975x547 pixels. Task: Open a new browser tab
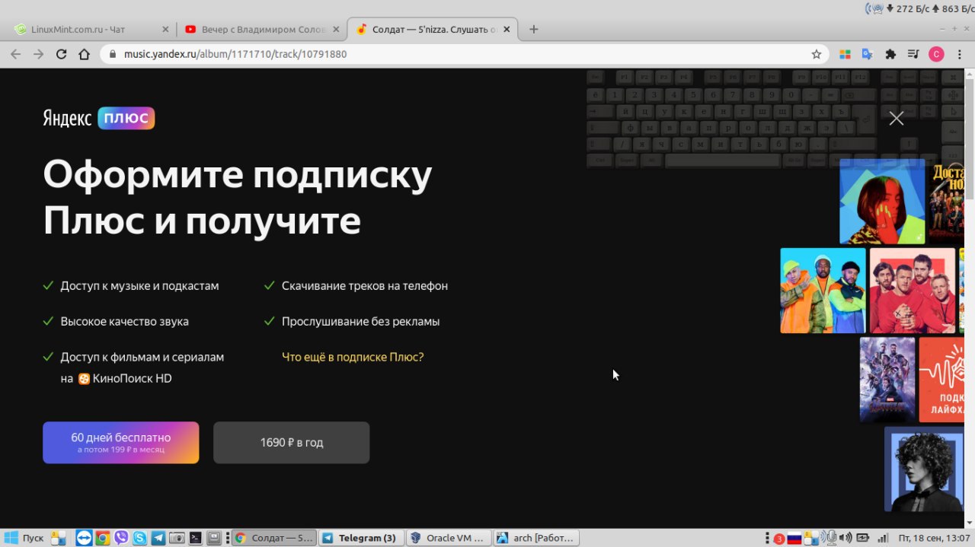pos(534,30)
